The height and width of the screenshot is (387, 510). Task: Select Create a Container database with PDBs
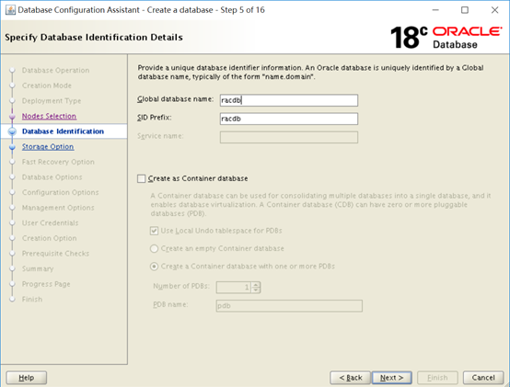154,267
